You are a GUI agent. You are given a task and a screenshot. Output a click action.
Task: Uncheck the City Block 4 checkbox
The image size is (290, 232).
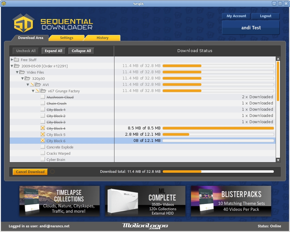[x=43, y=128]
